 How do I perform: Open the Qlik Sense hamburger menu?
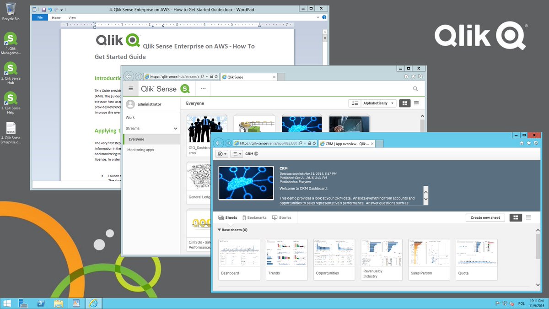coord(131,88)
